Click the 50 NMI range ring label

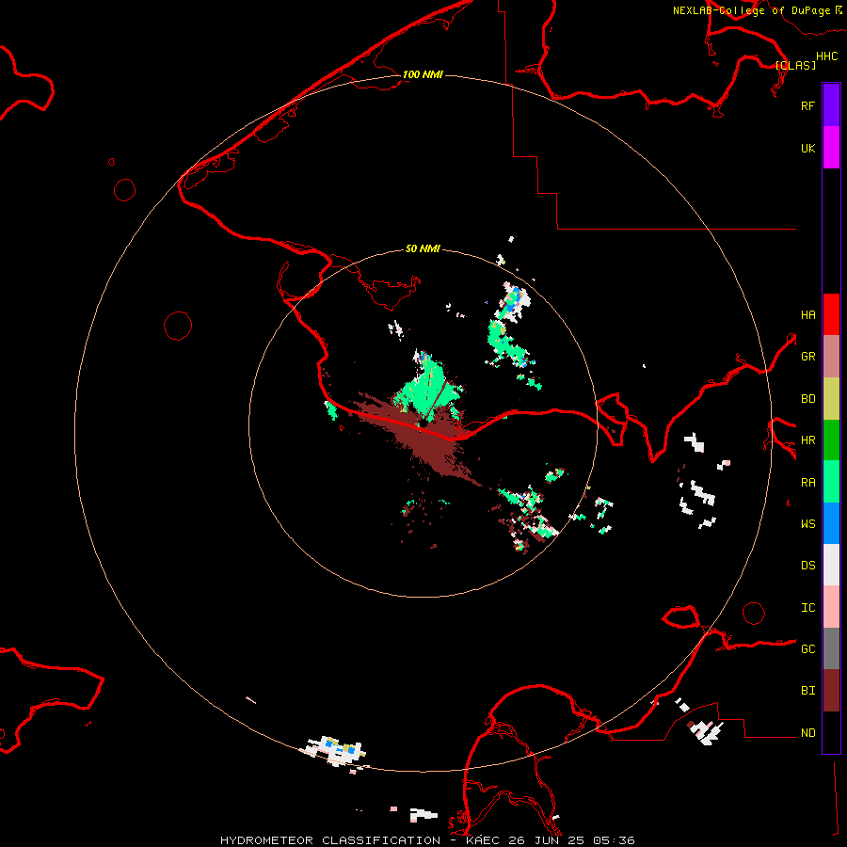[423, 248]
